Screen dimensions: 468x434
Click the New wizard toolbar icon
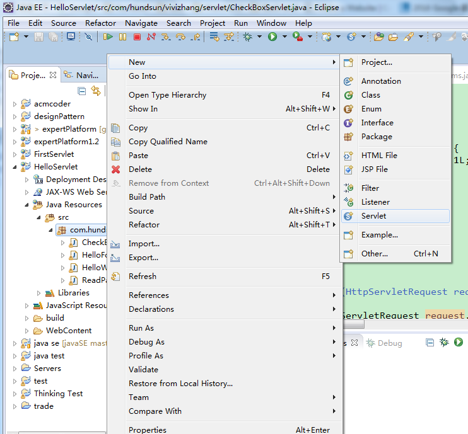[x=14, y=37]
